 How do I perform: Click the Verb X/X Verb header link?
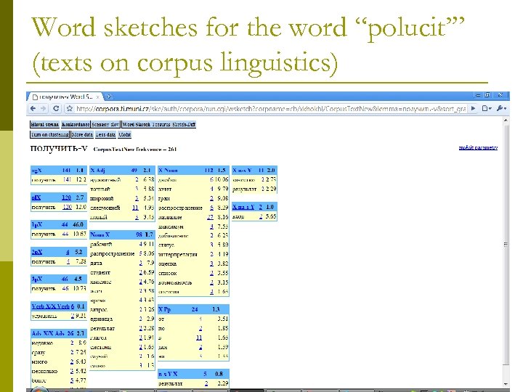click(x=51, y=306)
